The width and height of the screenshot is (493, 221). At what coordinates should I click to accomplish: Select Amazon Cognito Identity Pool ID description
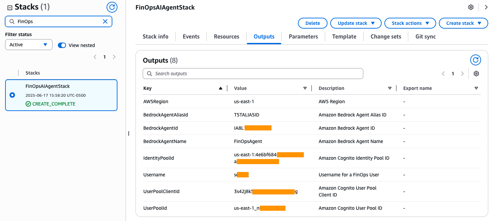point(354,158)
